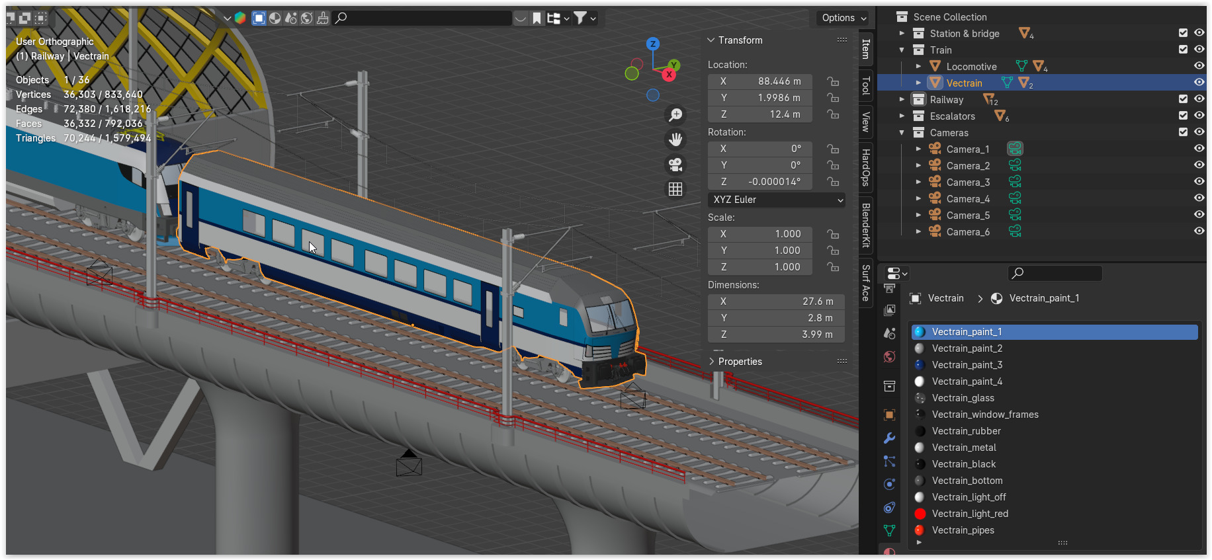Open the Collection properties tab icon
1212x560 pixels.
tap(890, 386)
